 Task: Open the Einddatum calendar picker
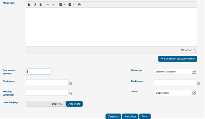tap(199, 83)
